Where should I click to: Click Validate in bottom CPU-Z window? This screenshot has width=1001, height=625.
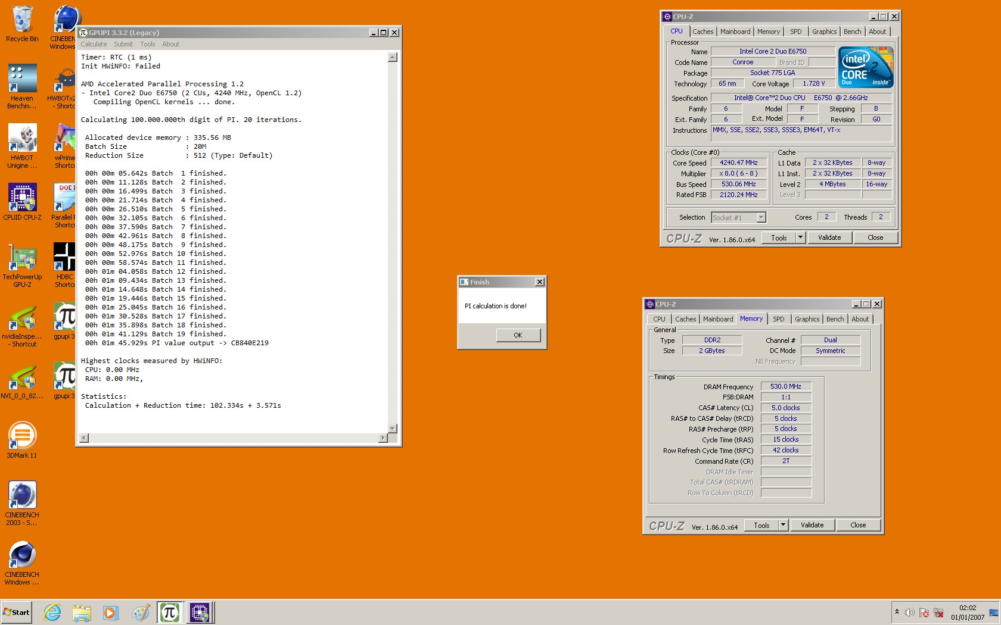pos(812,525)
